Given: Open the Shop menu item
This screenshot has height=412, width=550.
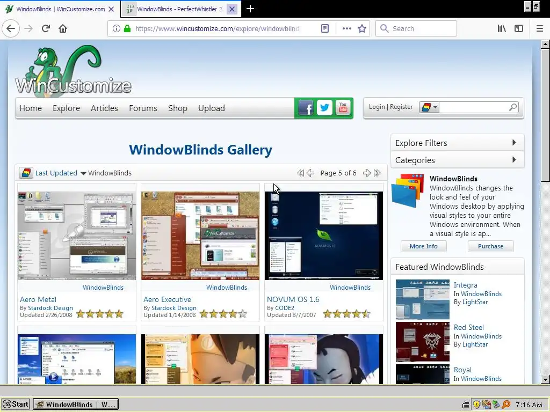Looking at the screenshot, I should coord(177,108).
